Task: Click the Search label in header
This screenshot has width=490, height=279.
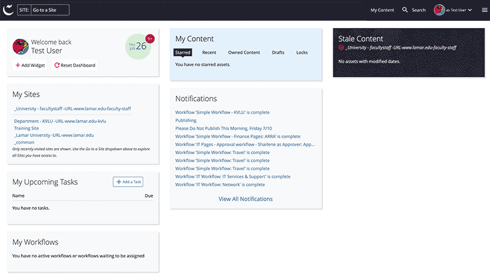Action: tap(419, 10)
